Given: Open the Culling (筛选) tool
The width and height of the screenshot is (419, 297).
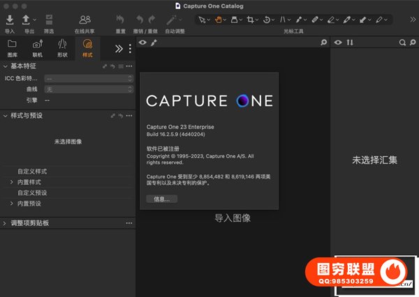Looking at the screenshot, I should [x=48, y=20].
